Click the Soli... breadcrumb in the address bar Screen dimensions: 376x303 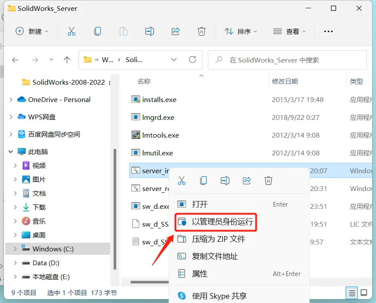pyautogui.click(x=134, y=59)
